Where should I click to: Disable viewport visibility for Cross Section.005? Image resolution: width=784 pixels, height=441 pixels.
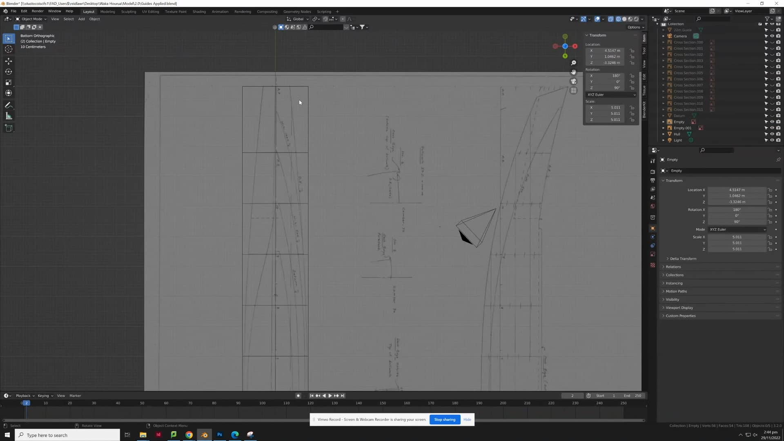tap(772, 73)
